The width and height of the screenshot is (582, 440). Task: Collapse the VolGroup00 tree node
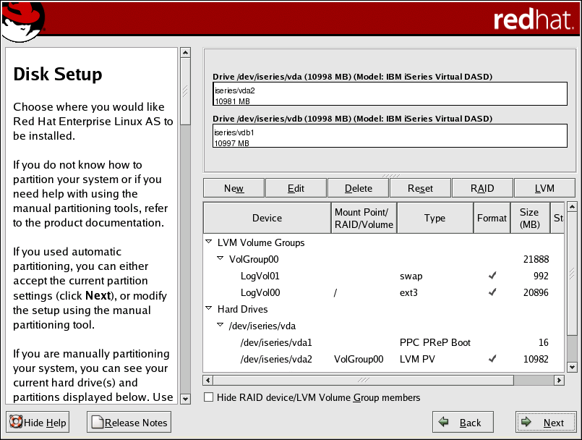point(221,259)
